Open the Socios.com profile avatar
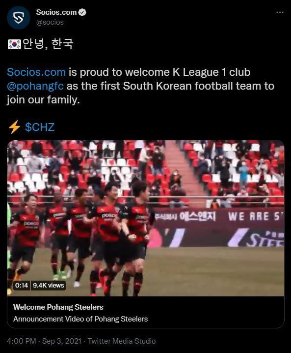 [x=18, y=18]
